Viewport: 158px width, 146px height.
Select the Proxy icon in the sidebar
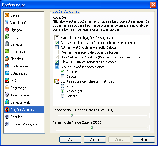tap(7, 37)
